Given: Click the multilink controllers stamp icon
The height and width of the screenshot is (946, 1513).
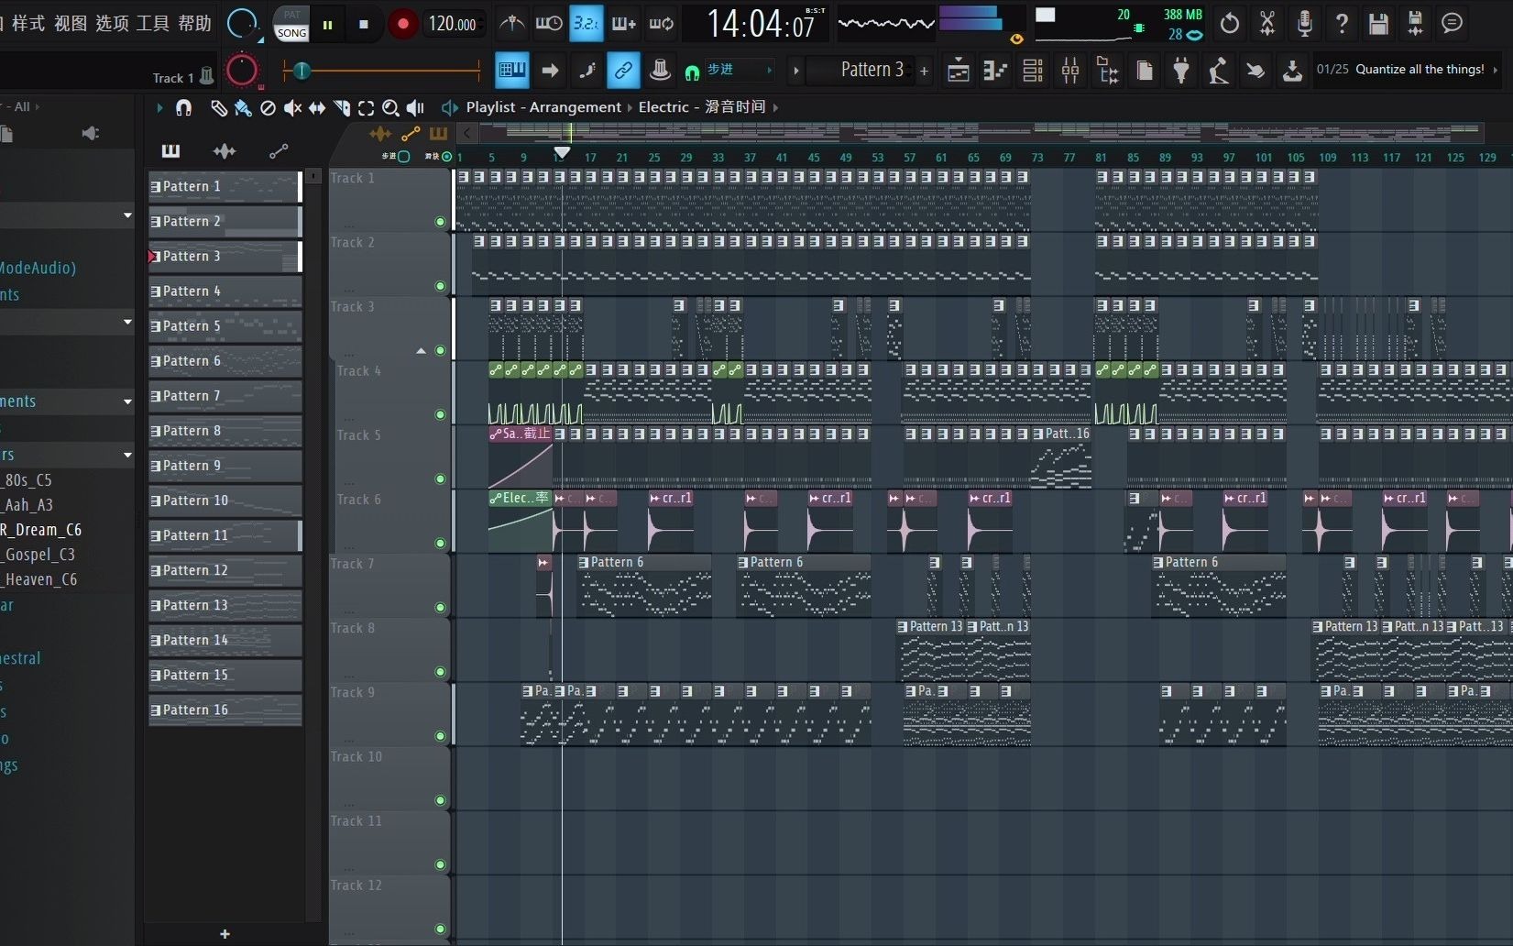Looking at the screenshot, I should (x=660, y=71).
